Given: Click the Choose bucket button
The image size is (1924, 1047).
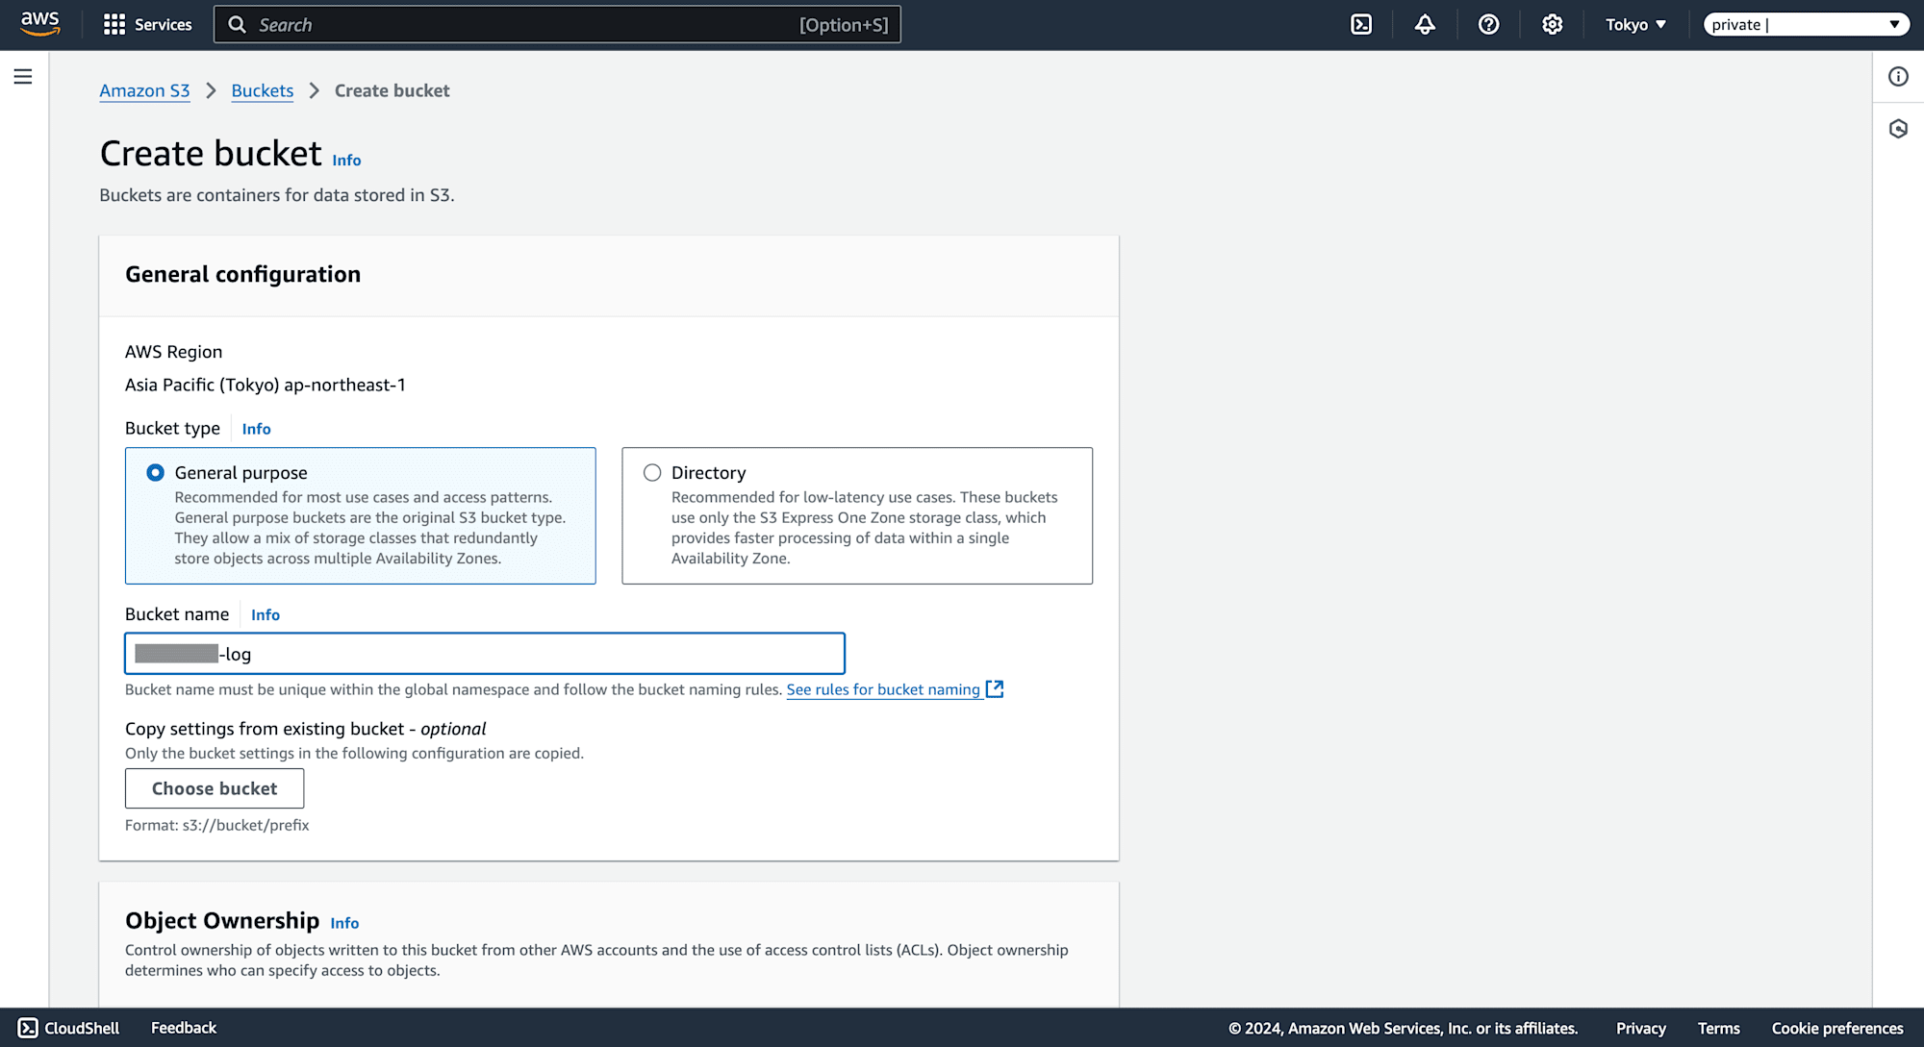Looking at the screenshot, I should (x=213, y=787).
